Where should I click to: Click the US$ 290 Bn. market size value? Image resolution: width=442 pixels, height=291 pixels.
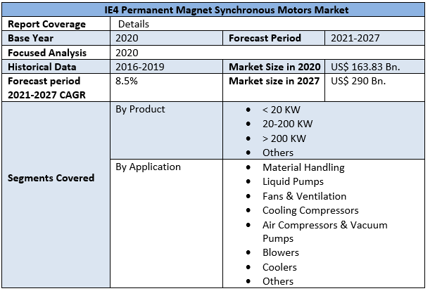[358, 80]
